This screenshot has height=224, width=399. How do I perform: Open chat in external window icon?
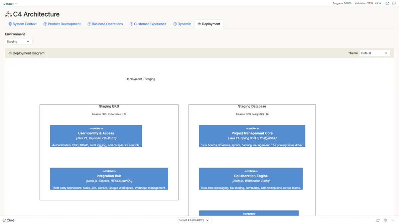[x=378, y=220]
